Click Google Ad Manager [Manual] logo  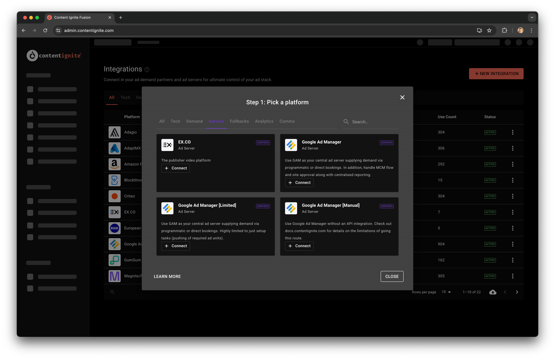tap(291, 208)
